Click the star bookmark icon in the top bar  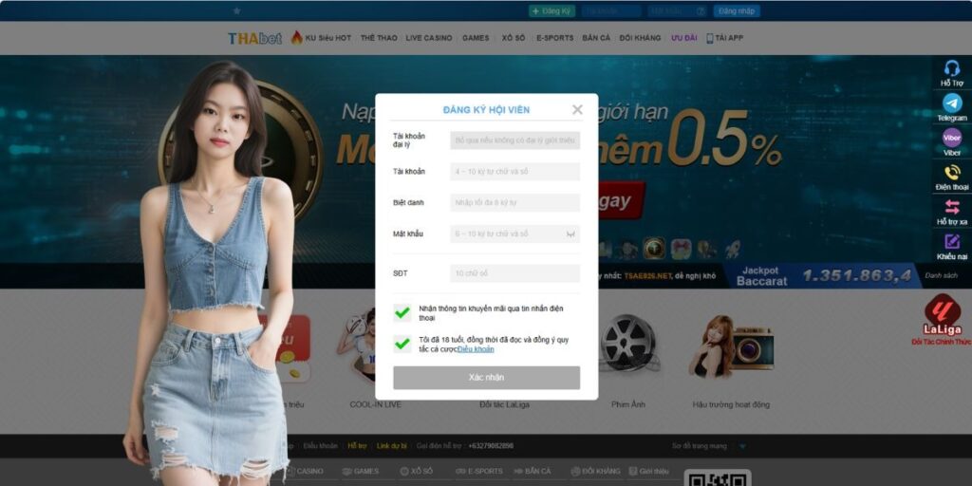[x=236, y=10]
